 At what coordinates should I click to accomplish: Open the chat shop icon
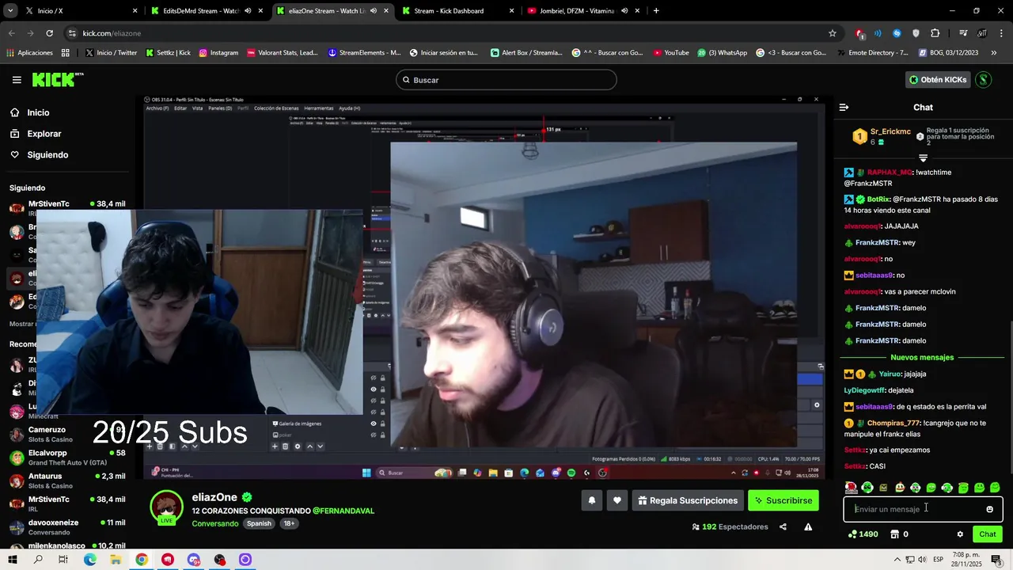click(895, 534)
